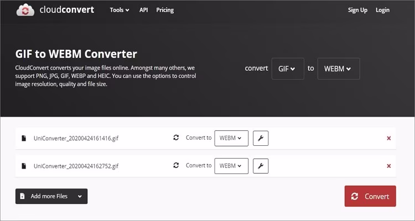The height and width of the screenshot is (221, 415).
Task: Open wrench options for UniConverter_20200424161416.gif
Action: [261, 138]
